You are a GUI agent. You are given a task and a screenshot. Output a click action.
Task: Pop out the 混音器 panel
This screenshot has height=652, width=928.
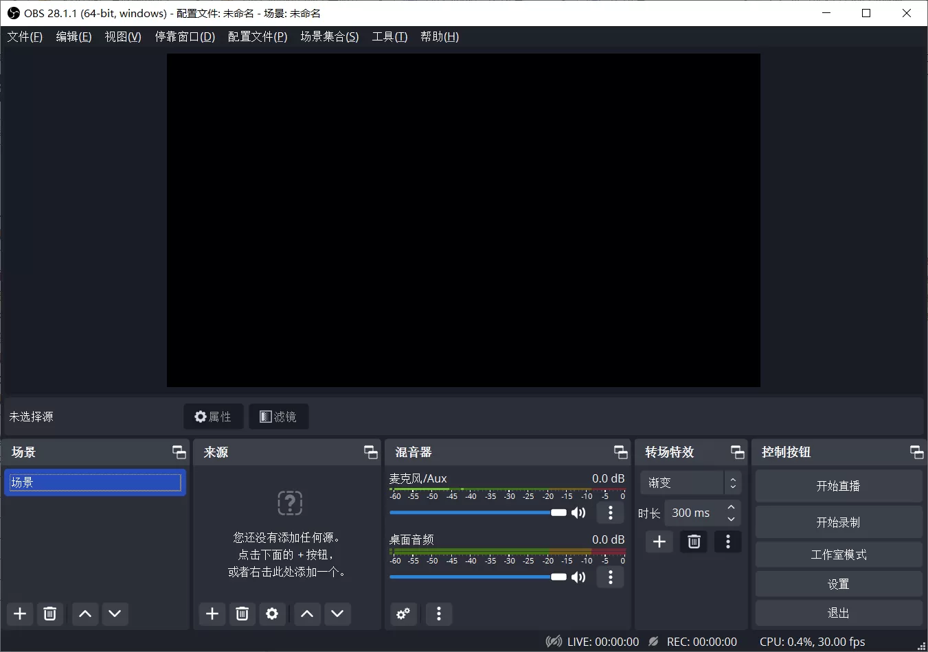[620, 452]
